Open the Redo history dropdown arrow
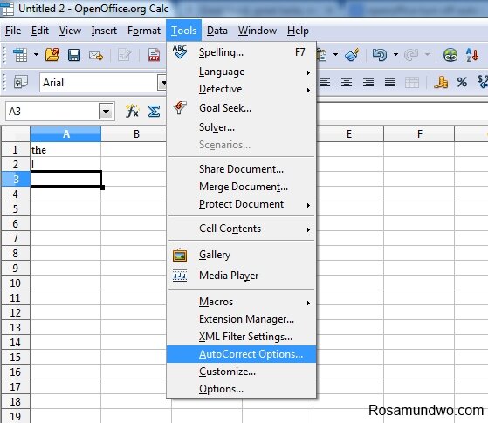The width and height of the screenshot is (488, 423). [427, 55]
